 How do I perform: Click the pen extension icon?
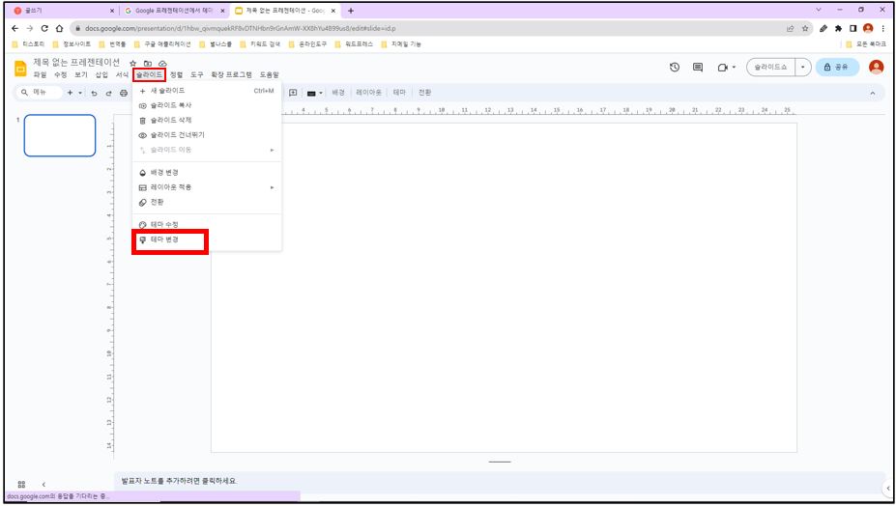coord(824,28)
